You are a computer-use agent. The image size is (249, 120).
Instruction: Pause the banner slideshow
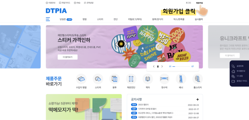158,67
